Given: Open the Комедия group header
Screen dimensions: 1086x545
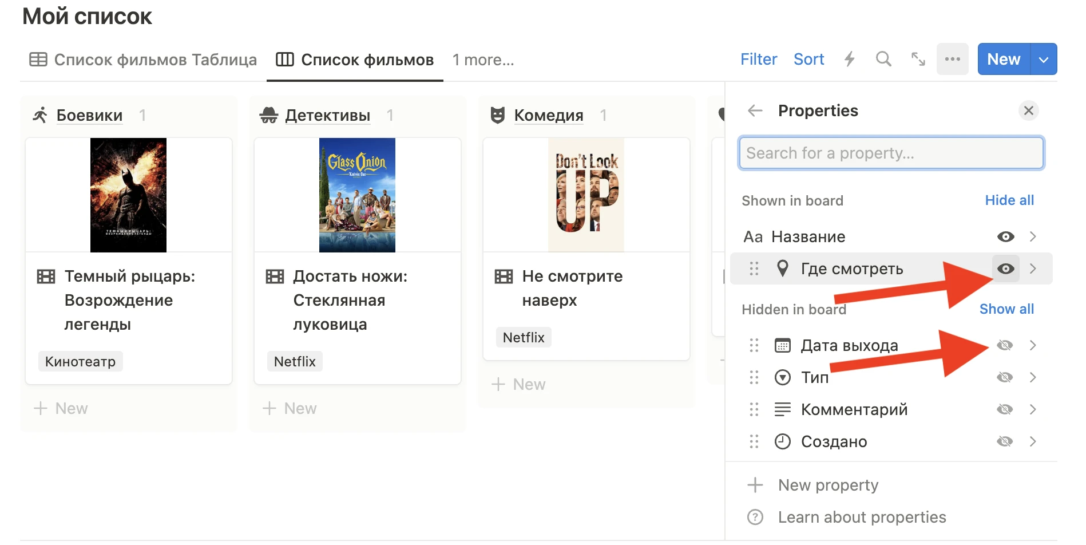Looking at the screenshot, I should (x=549, y=115).
